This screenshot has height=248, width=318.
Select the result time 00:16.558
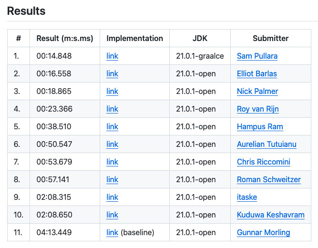[54, 73]
